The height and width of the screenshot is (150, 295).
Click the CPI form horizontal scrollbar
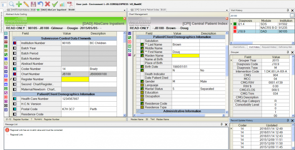179,115
